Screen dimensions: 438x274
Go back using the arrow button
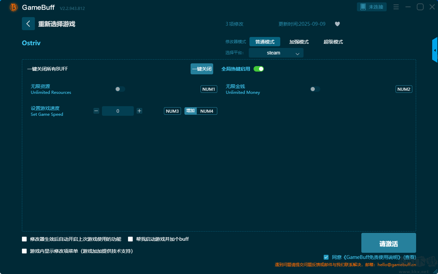[28, 24]
